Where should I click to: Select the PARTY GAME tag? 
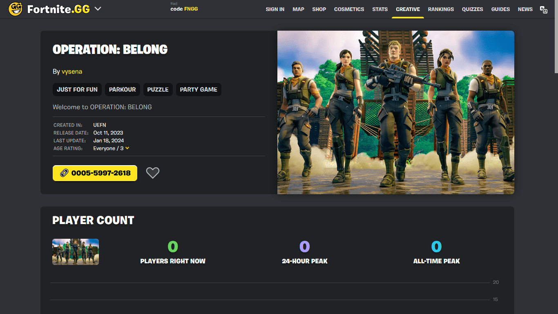[x=199, y=90]
